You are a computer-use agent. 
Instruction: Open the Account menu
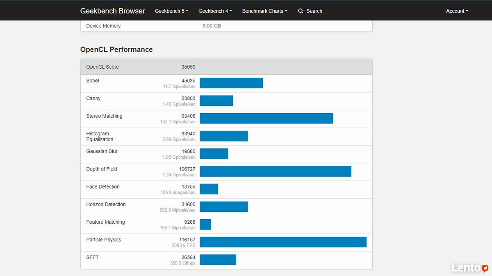coord(457,11)
